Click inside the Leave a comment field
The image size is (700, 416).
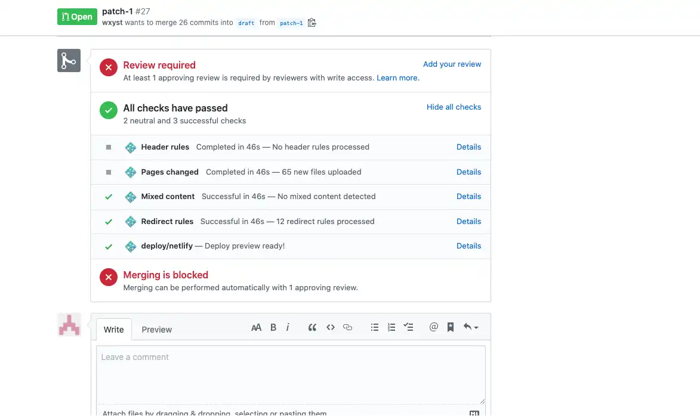click(x=290, y=372)
